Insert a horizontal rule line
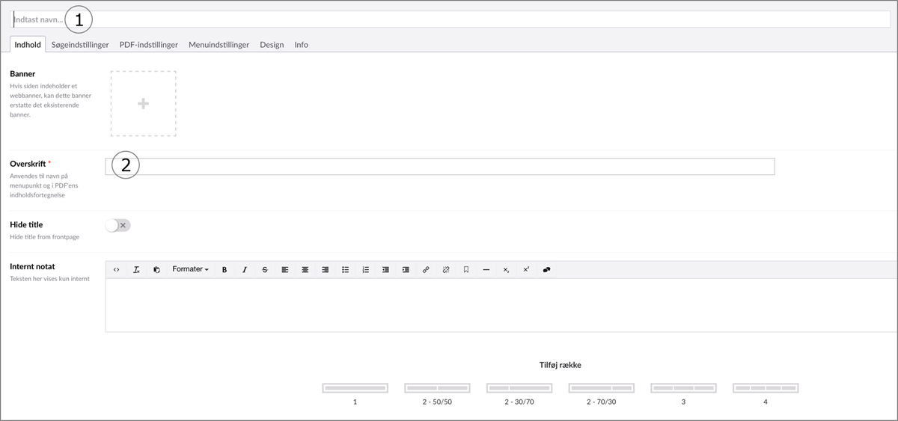The height and width of the screenshot is (421, 898). click(x=486, y=270)
